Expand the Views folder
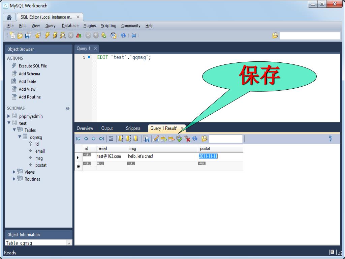The height and width of the screenshot is (259, 345). (x=14, y=172)
